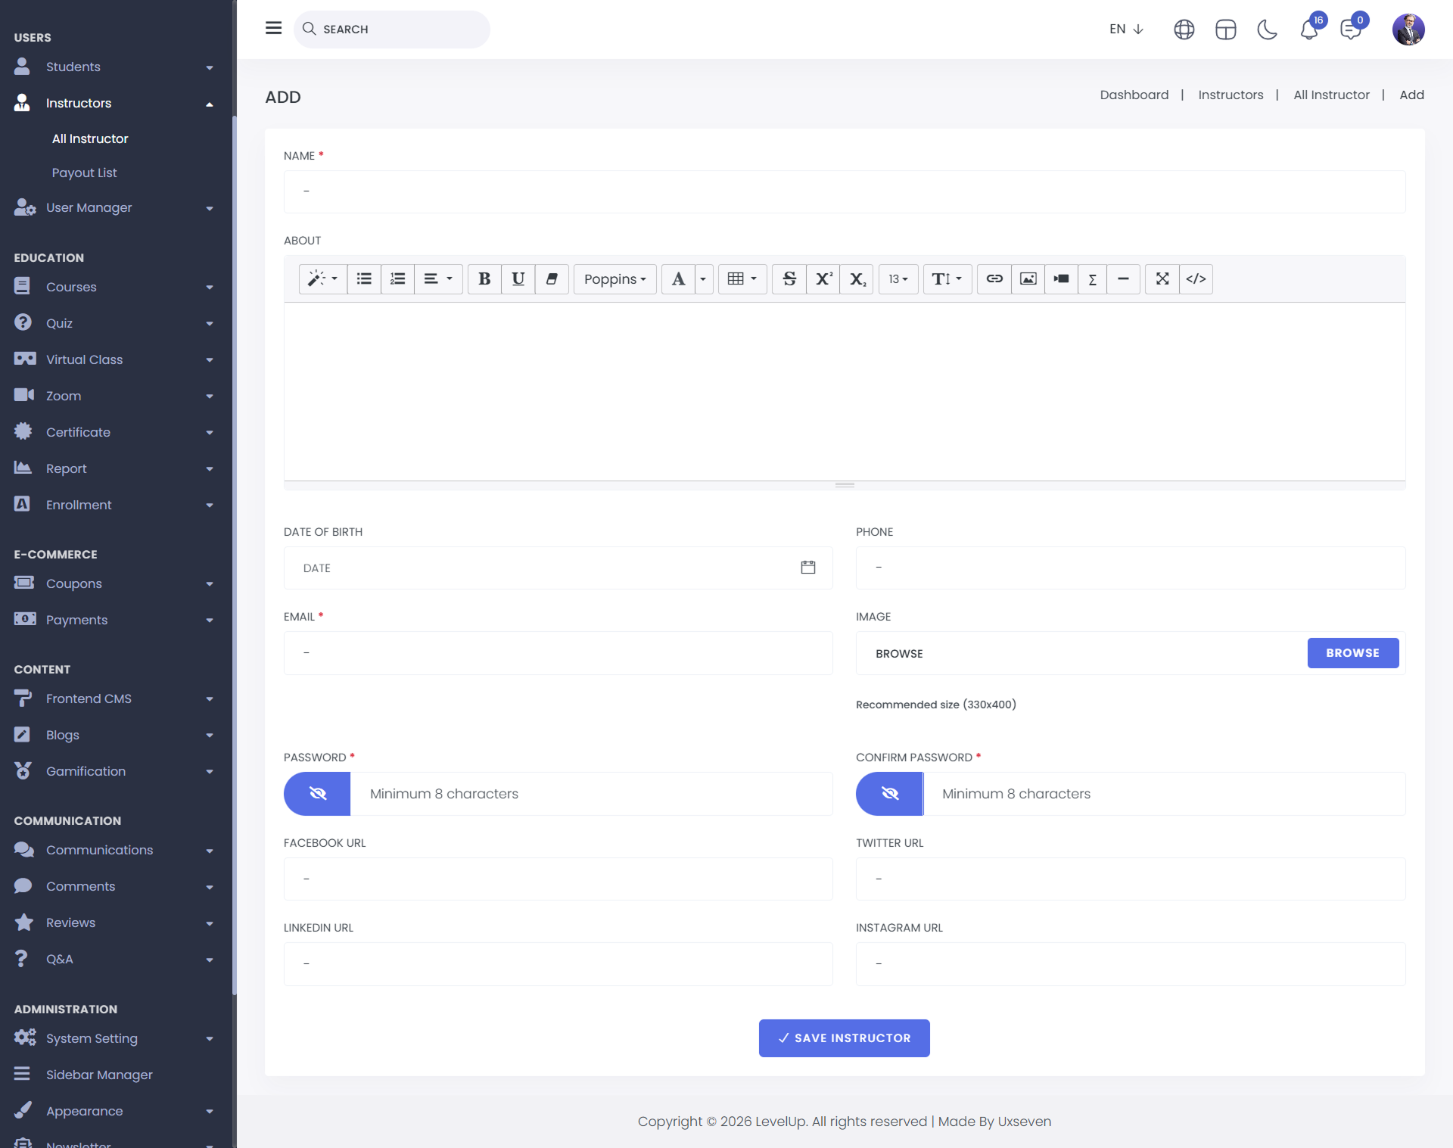
Task: Open text color picker dropdown arrow
Action: click(x=704, y=279)
